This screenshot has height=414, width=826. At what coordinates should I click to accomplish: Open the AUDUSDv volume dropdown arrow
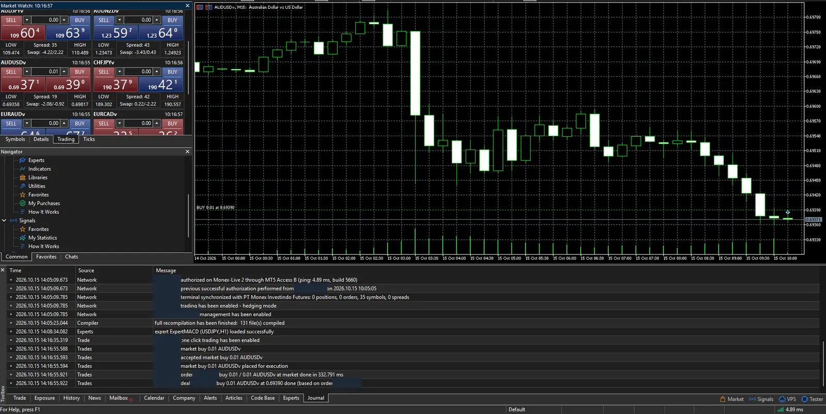27,72
